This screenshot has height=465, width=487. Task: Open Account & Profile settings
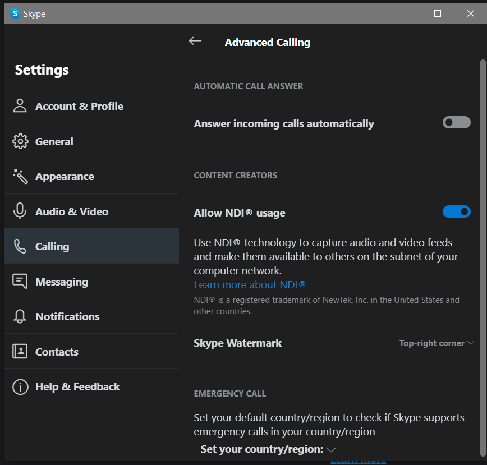(x=92, y=106)
